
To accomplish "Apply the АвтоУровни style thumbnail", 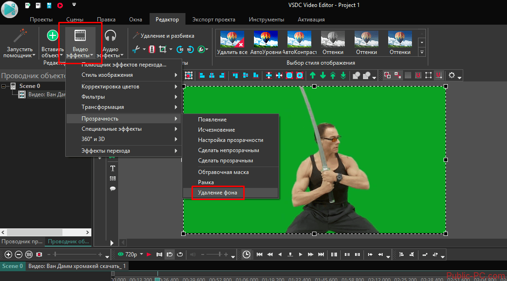I will (266, 43).
